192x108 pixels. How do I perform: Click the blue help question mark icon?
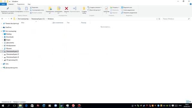click(191, 4)
